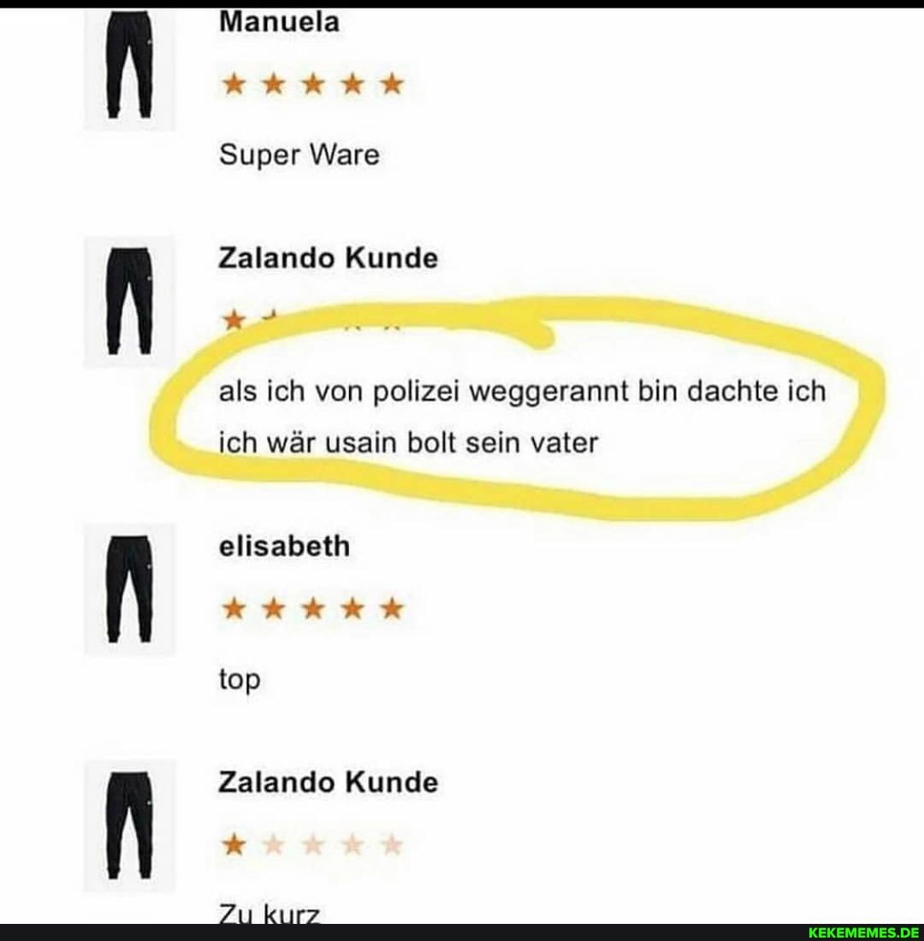Viewport: 924px width, 941px height.
Task: Click first Zalando Kunde reviewer name
Action: coord(328,258)
